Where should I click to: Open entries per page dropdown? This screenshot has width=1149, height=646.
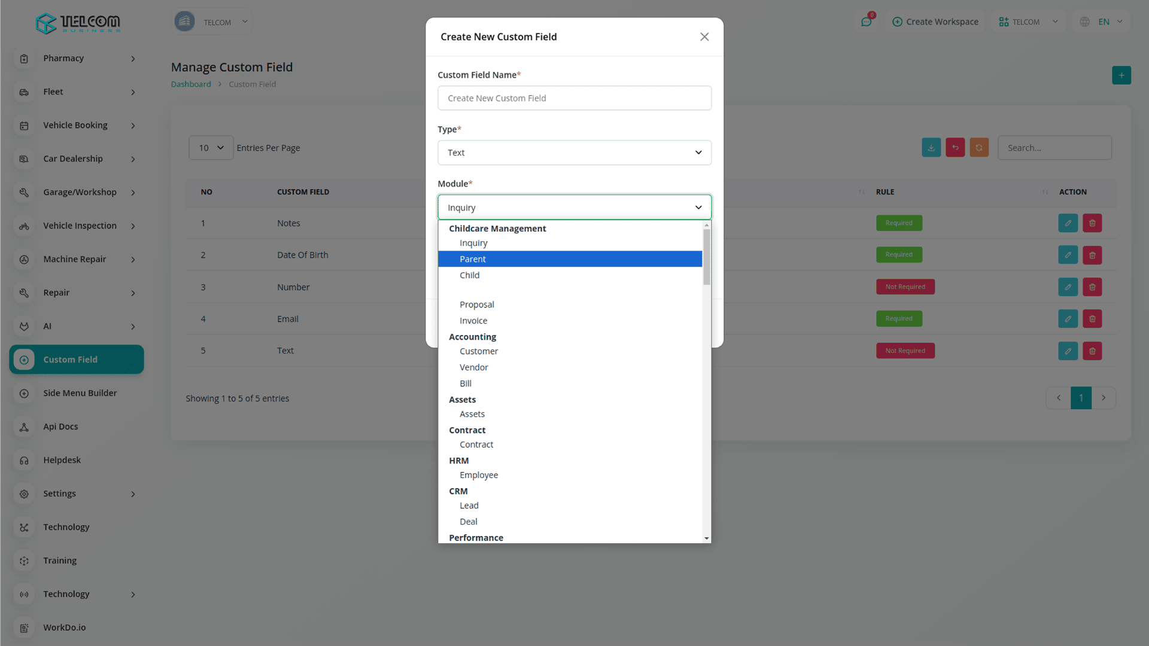(211, 148)
